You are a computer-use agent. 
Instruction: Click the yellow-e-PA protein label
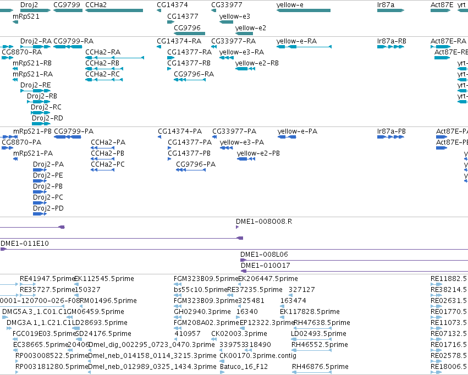(298, 131)
